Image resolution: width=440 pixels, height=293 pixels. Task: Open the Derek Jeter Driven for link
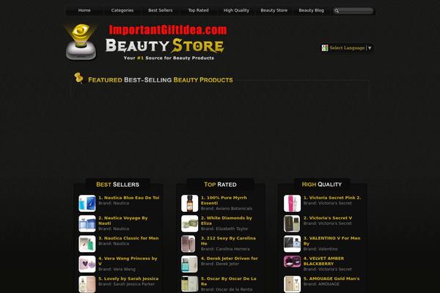point(230,259)
